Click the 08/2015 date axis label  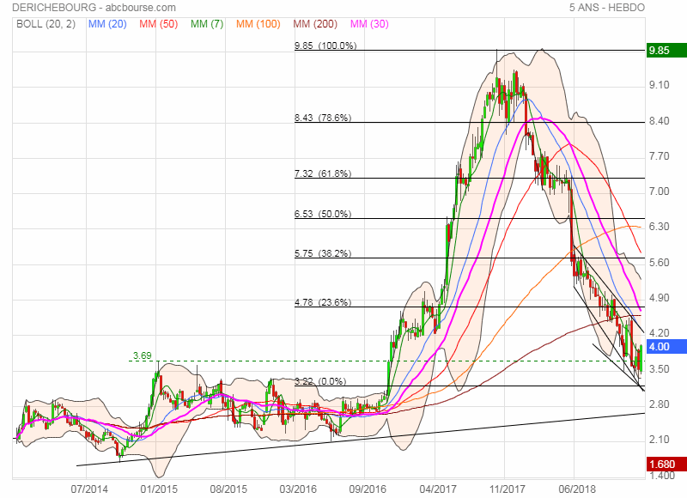coord(228,489)
